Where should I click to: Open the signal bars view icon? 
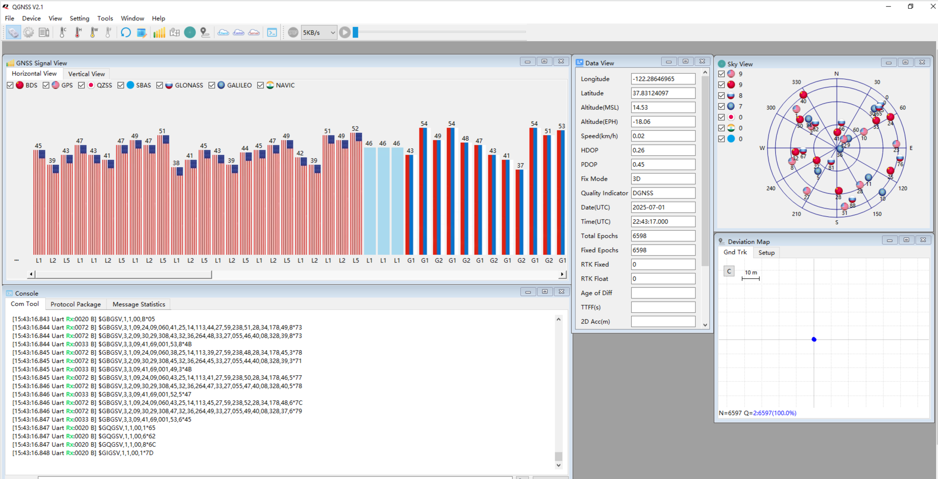159,33
